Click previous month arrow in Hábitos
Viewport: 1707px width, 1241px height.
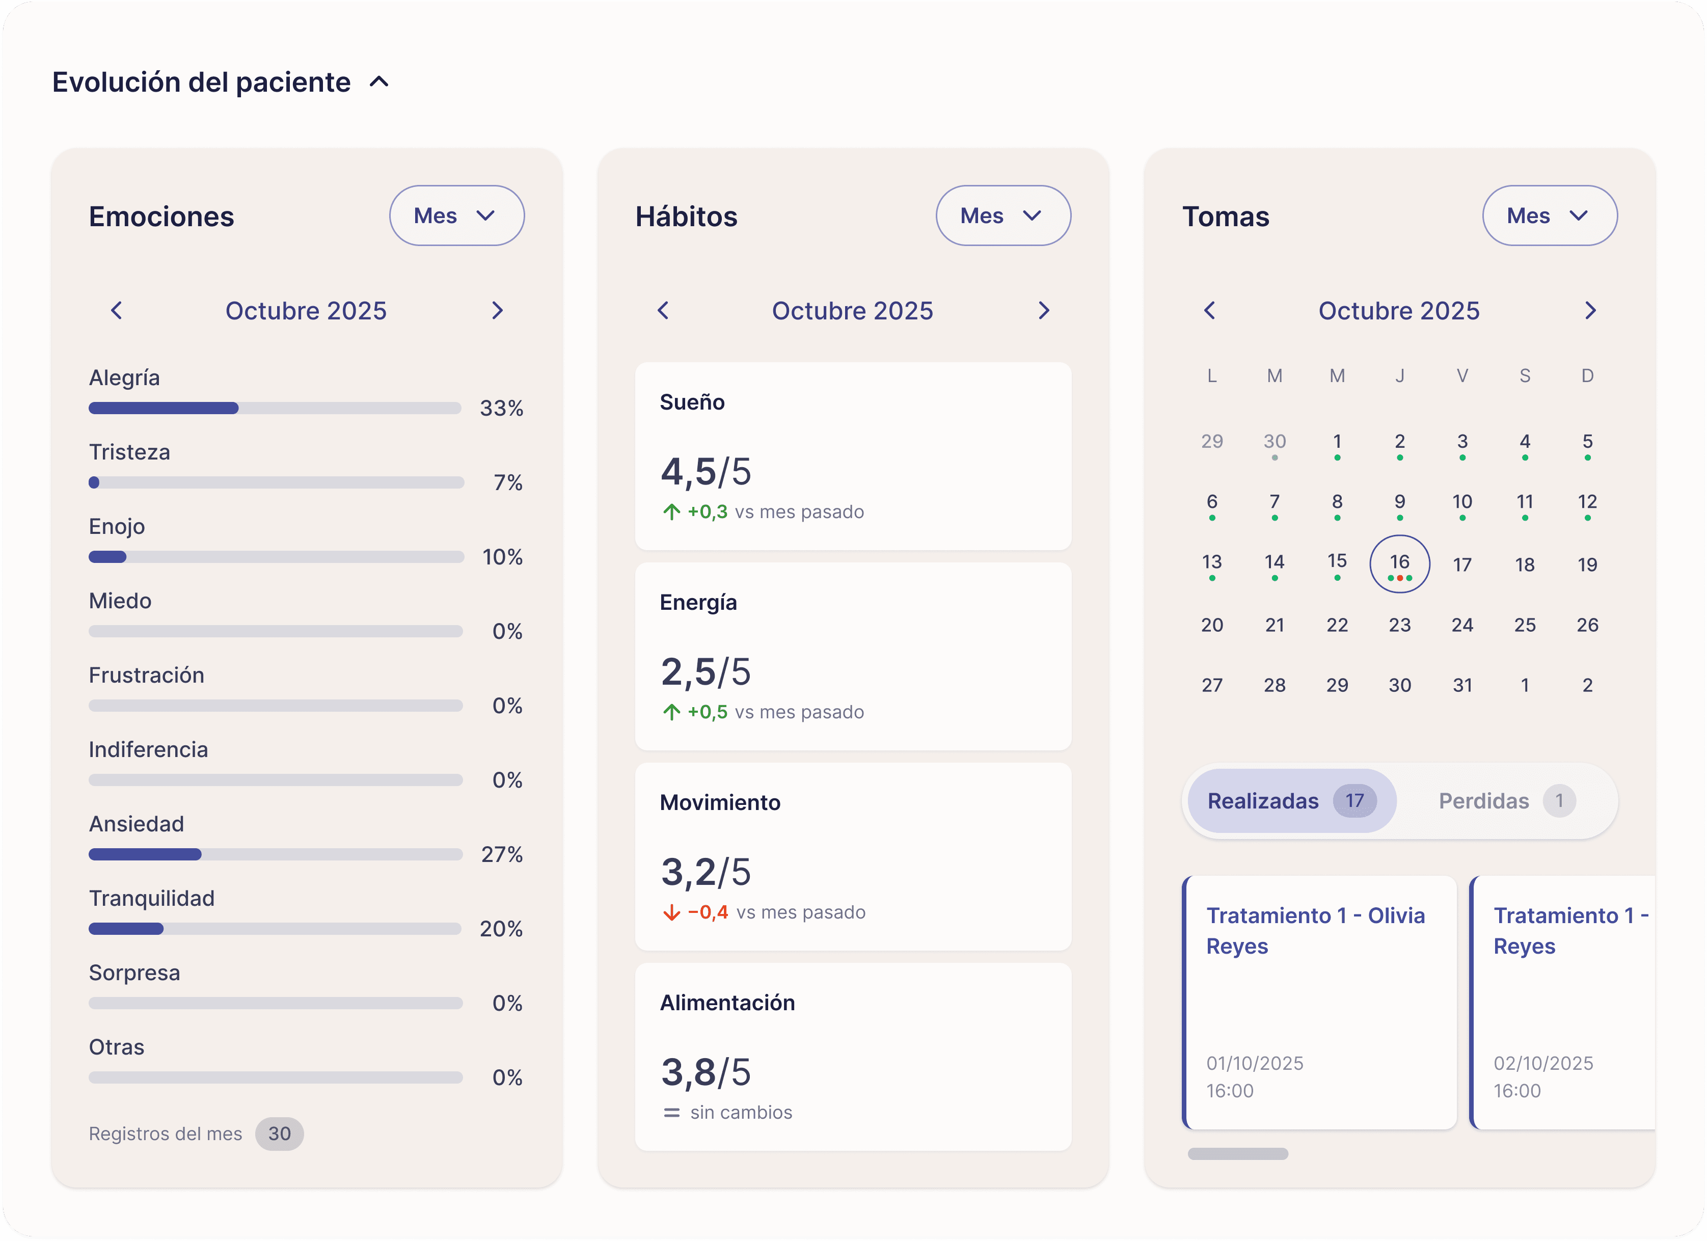point(663,310)
